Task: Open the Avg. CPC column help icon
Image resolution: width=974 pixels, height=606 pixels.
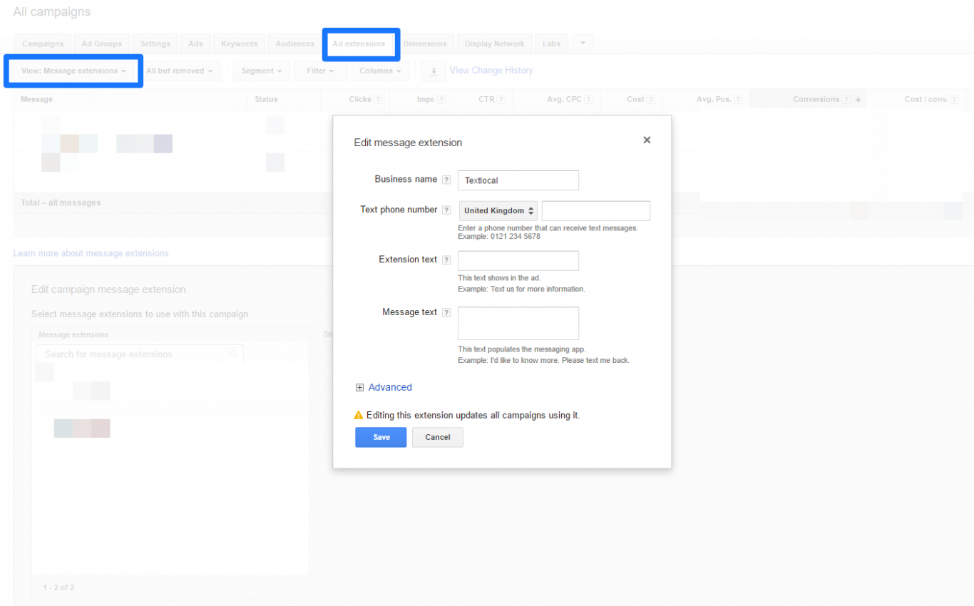Action: pyautogui.click(x=588, y=99)
